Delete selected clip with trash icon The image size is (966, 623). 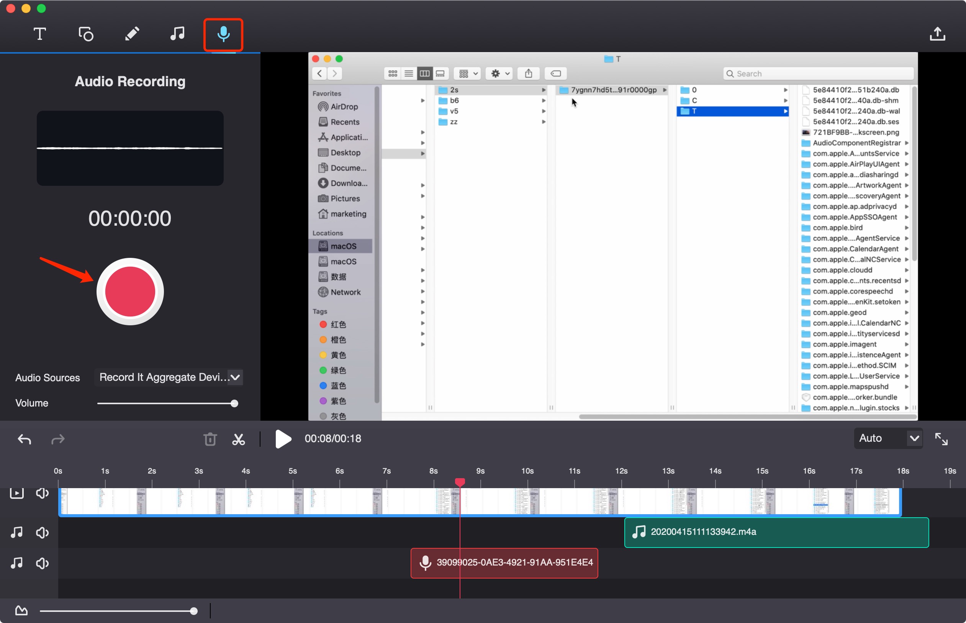tap(210, 439)
